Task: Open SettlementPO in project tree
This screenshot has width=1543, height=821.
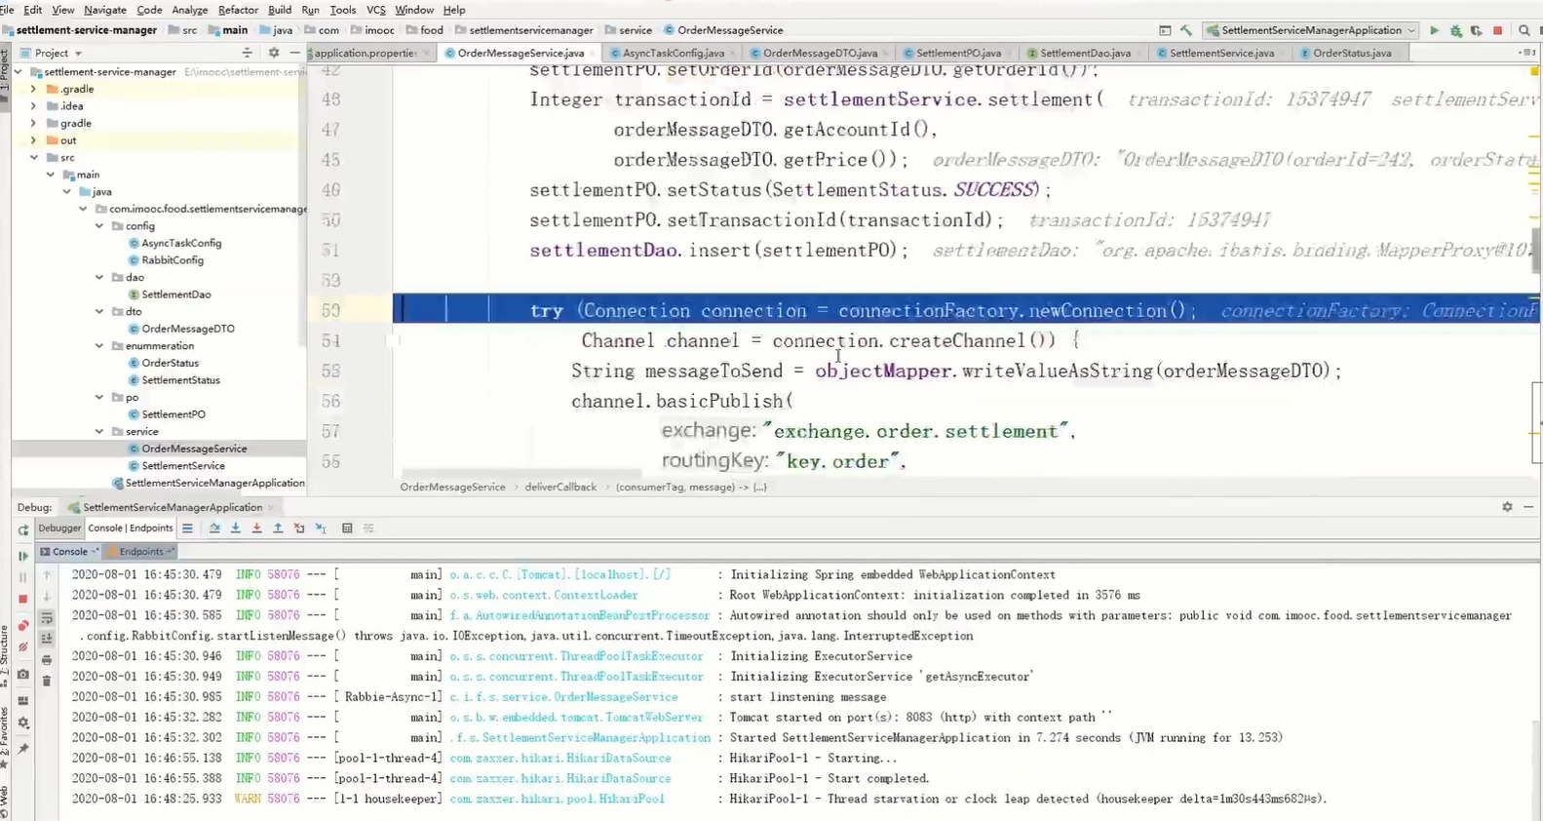Action: tap(174, 414)
